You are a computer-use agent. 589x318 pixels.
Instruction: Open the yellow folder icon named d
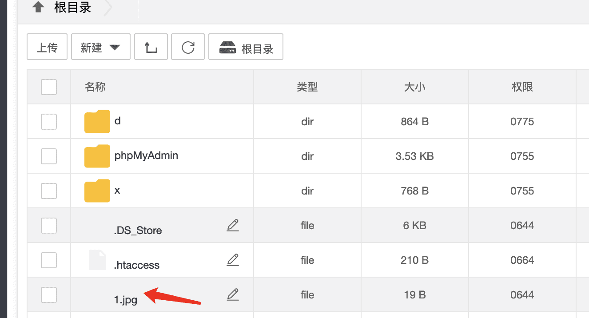coord(97,122)
